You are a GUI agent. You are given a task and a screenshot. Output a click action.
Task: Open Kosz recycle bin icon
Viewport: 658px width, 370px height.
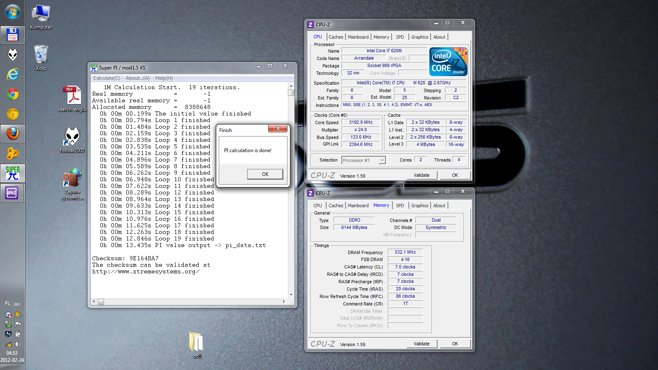coord(41,58)
